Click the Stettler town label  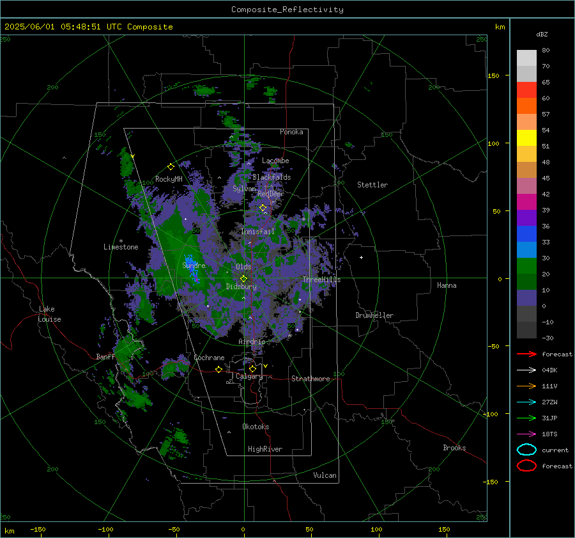click(x=372, y=185)
